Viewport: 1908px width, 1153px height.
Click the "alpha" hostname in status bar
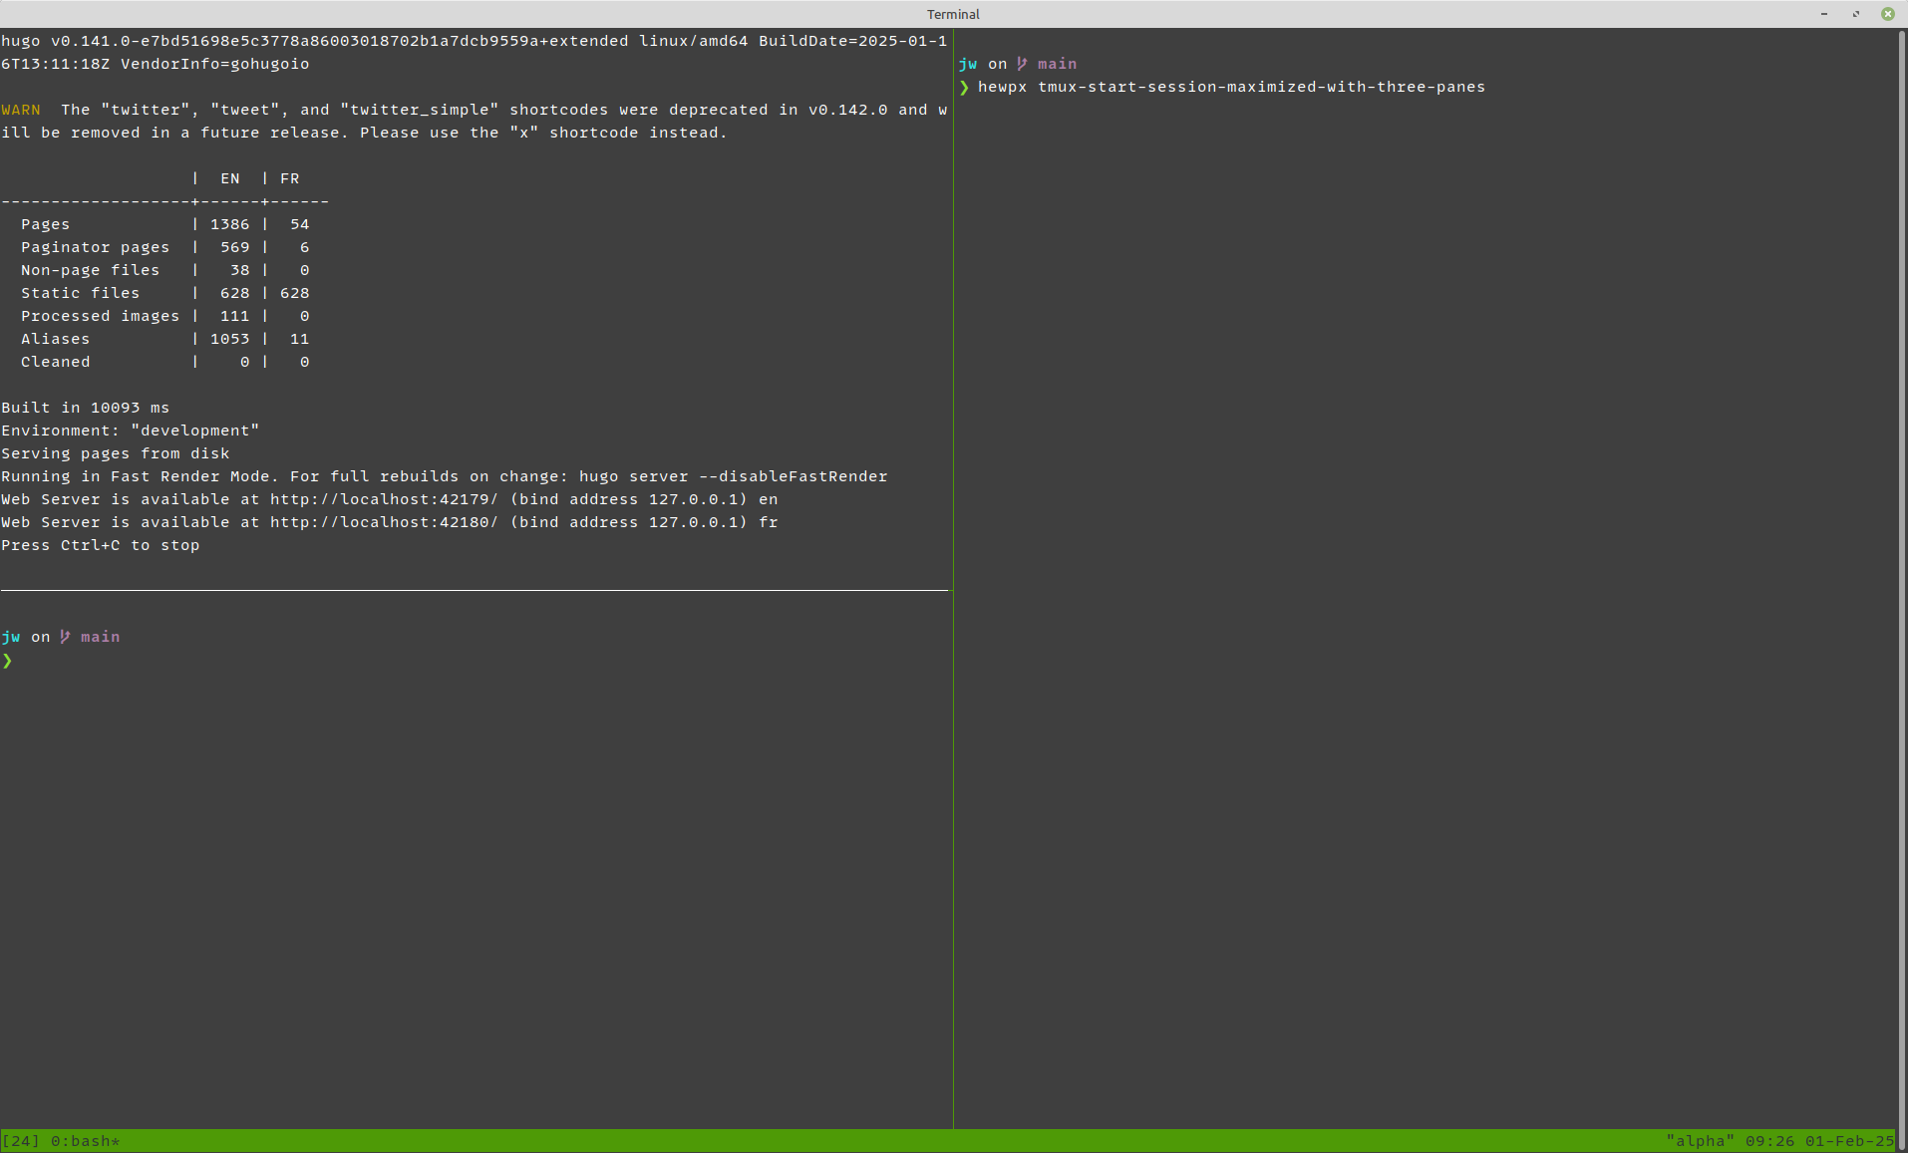click(1700, 1141)
